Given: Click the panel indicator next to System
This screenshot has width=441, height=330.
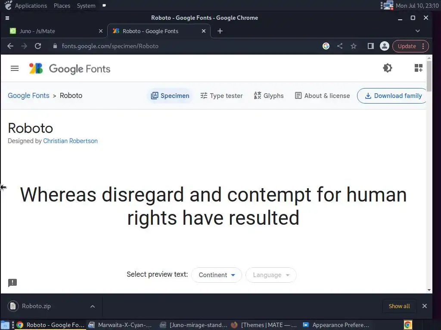Looking at the screenshot, I should (104, 5).
